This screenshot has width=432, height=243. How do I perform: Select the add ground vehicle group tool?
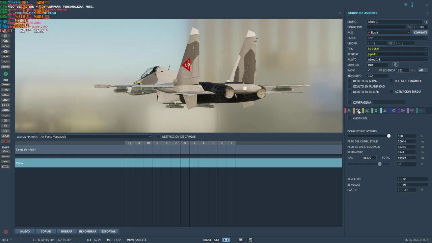coord(6,100)
